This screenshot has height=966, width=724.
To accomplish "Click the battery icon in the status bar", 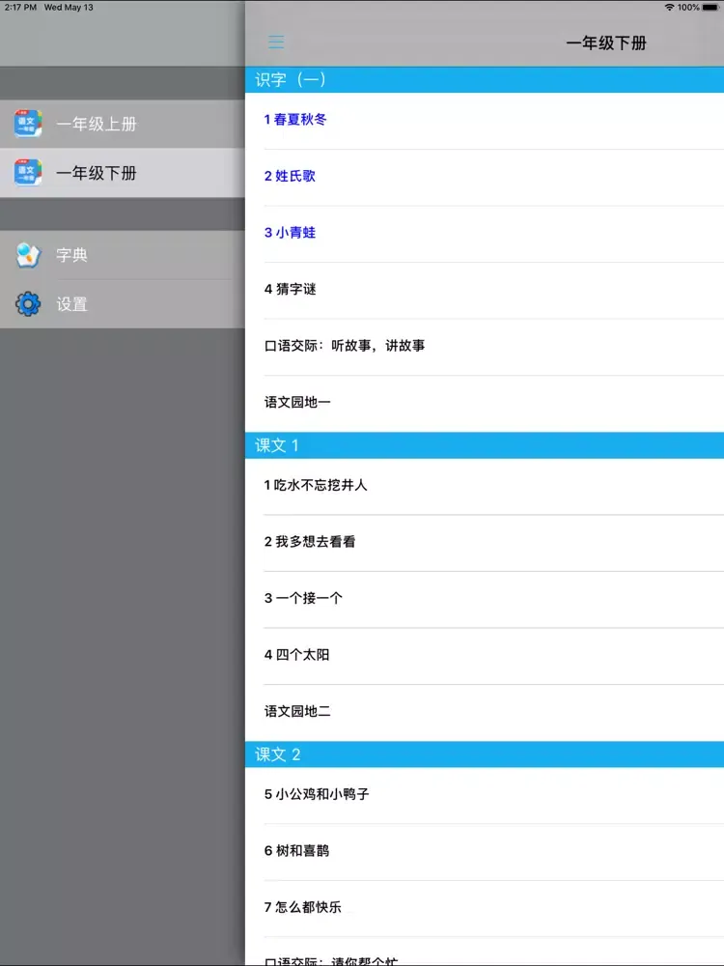I will [710, 8].
